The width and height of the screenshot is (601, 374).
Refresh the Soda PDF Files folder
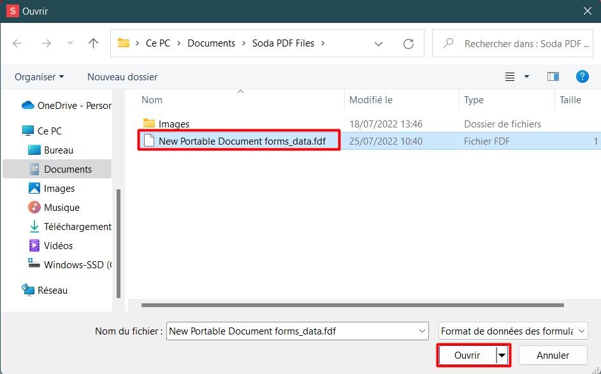point(408,44)
